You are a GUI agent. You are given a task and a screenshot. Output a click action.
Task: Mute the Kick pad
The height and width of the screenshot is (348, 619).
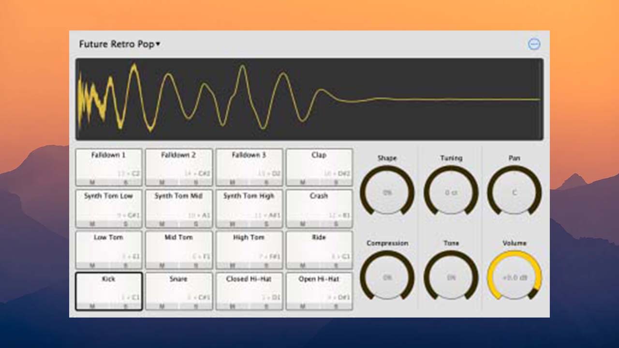pos(92,306)
